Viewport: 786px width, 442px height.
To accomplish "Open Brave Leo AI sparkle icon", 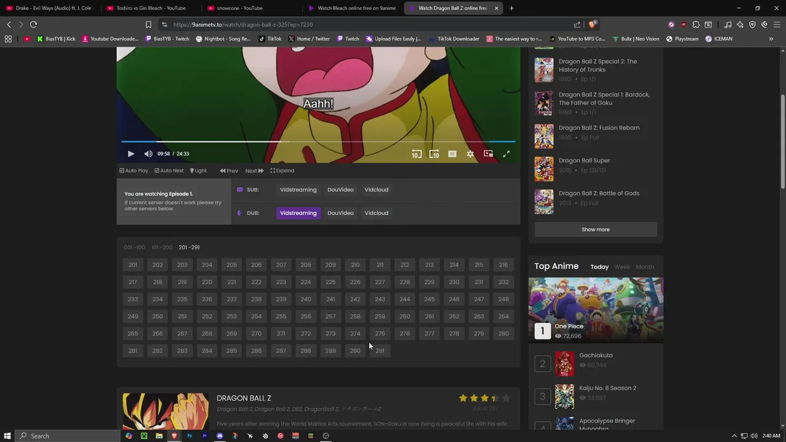I will pyautogui.click(x=740, y=25).
